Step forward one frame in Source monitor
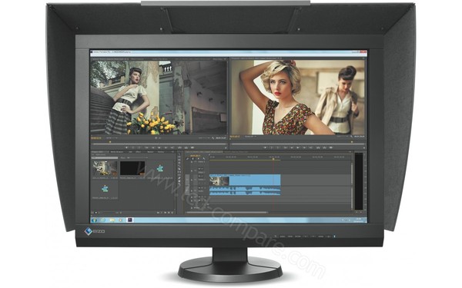The height and width of the screenshot is (288, 462). coord(166,147)
